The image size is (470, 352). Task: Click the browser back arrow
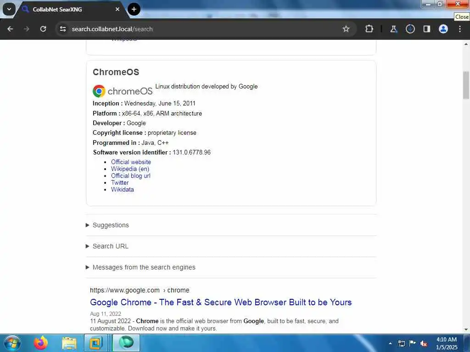(10, 29)
